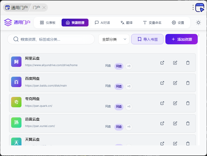Open the browser extension icon at top right
Viewport: 207px width, 156px height.
tap(200, 8)
